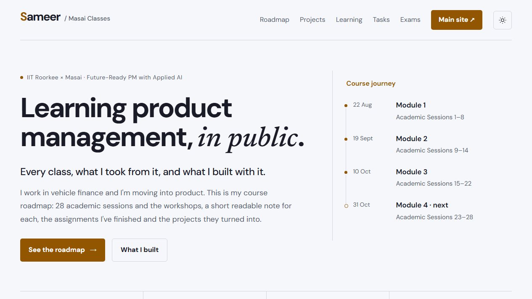Select Module 3 in course journey
Image resolution: width=532 pixels, height=299 pixels.
411,172
